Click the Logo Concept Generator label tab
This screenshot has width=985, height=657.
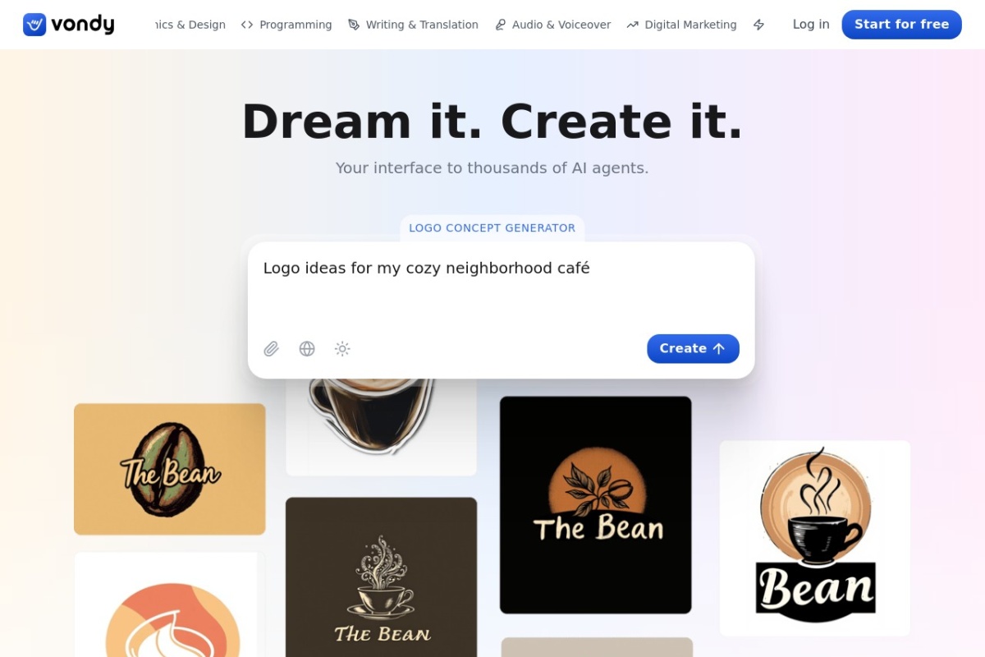492,228
